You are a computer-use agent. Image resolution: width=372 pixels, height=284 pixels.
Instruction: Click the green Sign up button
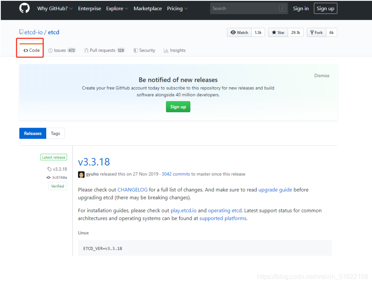178,107
